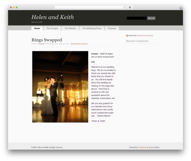Go to The Wedding Party tab
Screen dimensions: 191x161
(92, 28)
